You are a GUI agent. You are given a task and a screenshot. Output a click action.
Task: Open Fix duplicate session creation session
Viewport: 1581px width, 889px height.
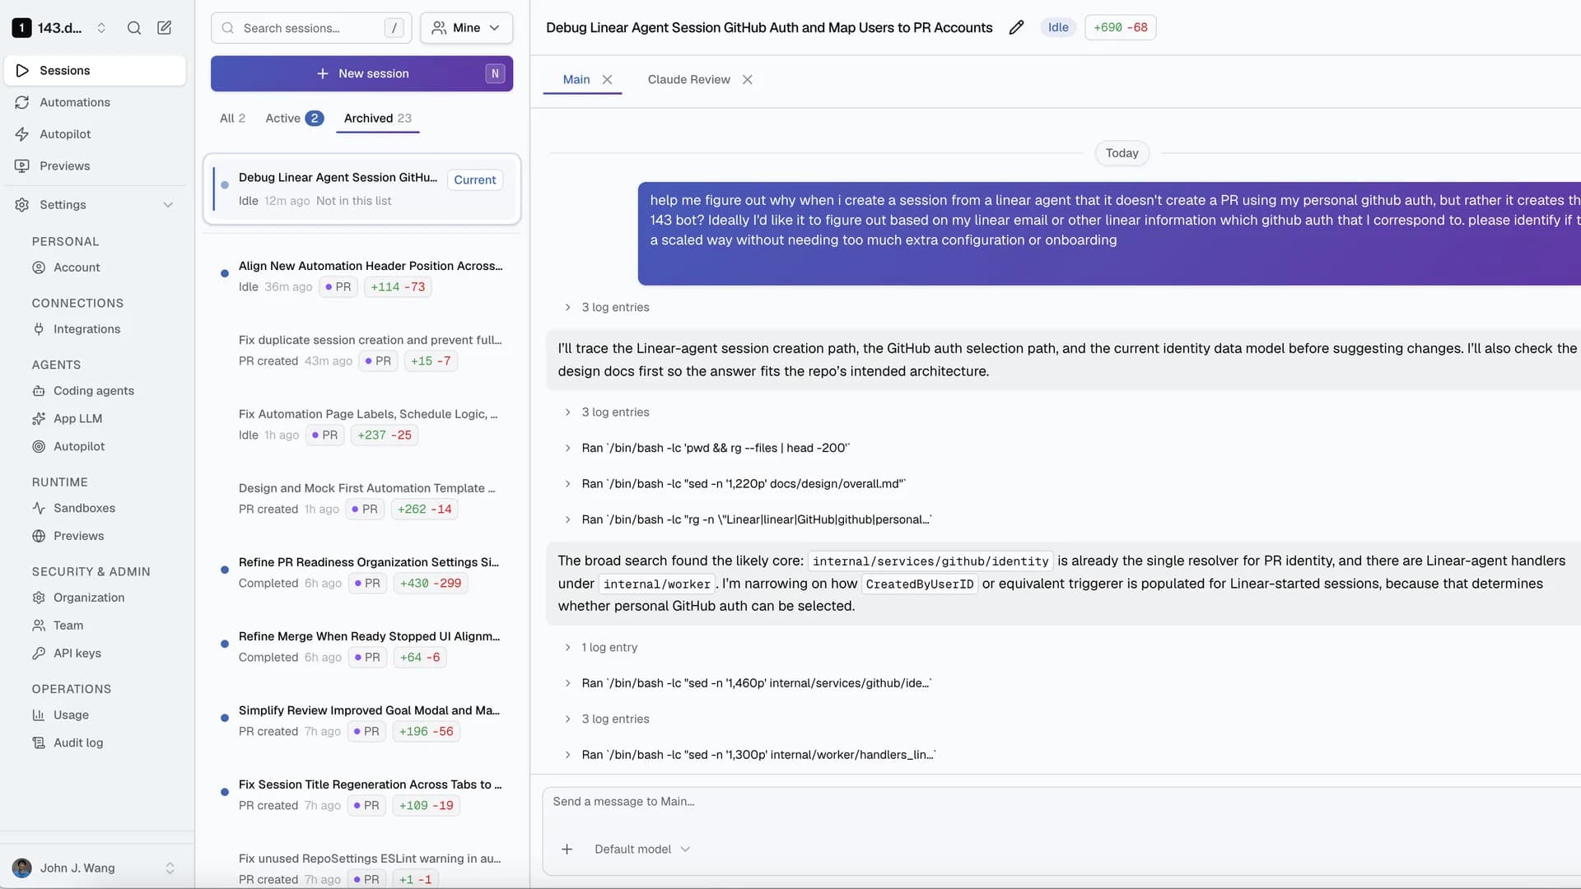tap(361, 351)
